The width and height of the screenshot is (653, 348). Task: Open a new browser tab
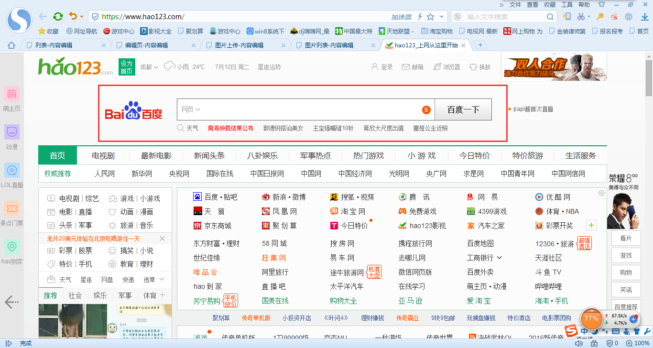pos(480,45)
